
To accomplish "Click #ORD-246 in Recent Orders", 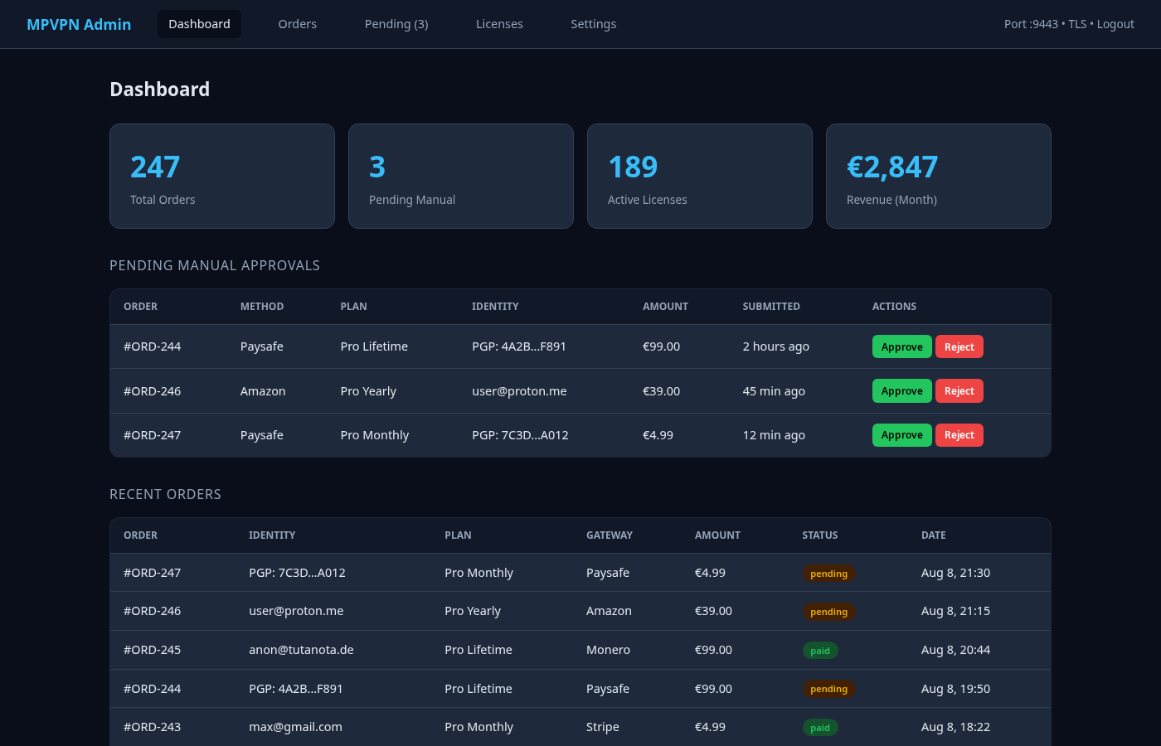I will coord(153,611).
